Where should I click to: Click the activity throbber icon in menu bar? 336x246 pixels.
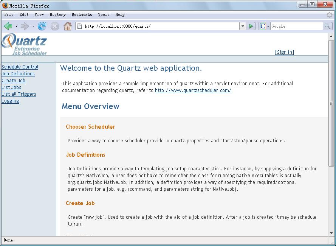[x=329, y=15]
